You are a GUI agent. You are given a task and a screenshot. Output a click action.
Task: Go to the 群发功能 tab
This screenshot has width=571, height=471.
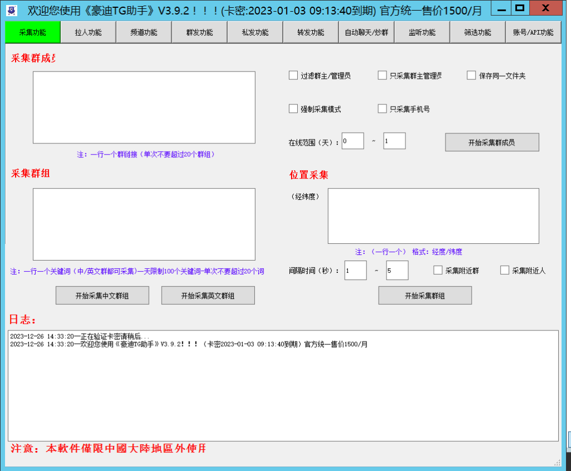[x=200, y=32]
